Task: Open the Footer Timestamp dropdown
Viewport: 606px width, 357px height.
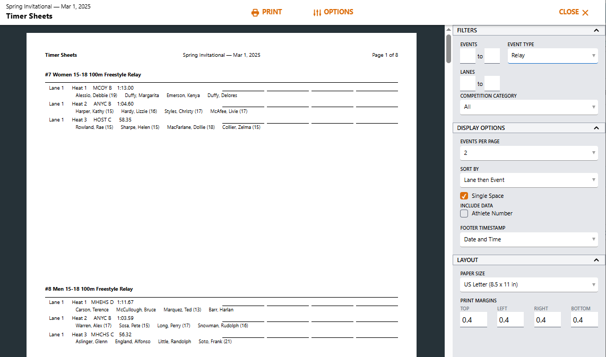Action: [529, 240]
